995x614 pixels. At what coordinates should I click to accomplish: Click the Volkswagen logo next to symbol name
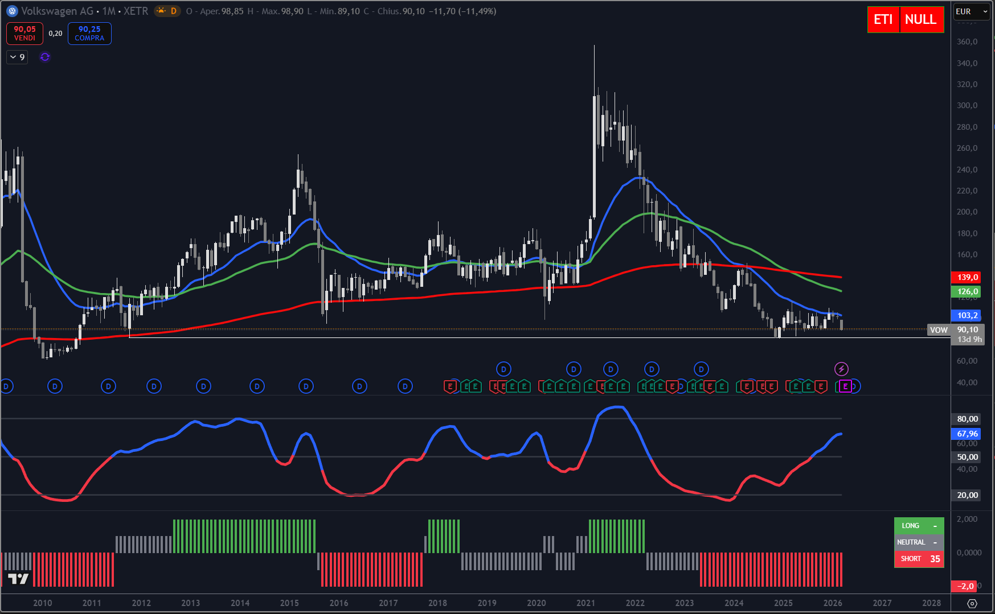[x=12, y=11]
